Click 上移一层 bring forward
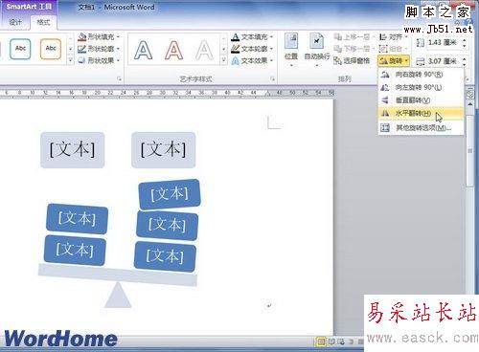The height and width of the screenshot is (352, 479). pos(354,37)
